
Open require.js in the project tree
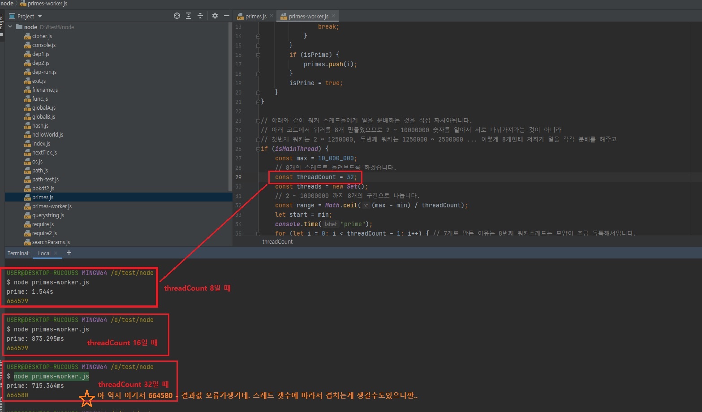tap(43, 224)
